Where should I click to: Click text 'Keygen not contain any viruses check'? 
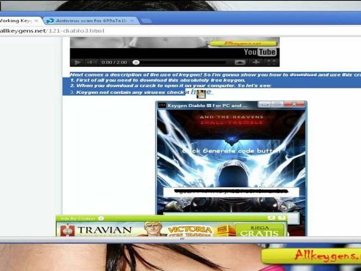click(x=130, y=93)
